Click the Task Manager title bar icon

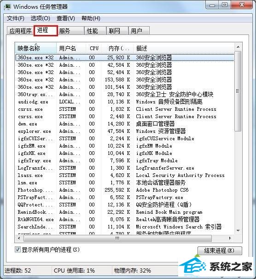coord(7,7)
